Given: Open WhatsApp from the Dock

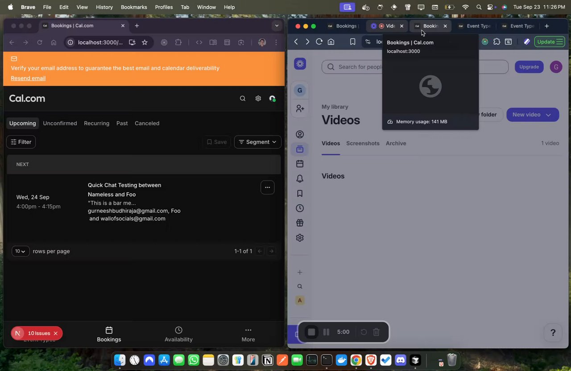Looking at the screenshot, I should click(194, 360).
